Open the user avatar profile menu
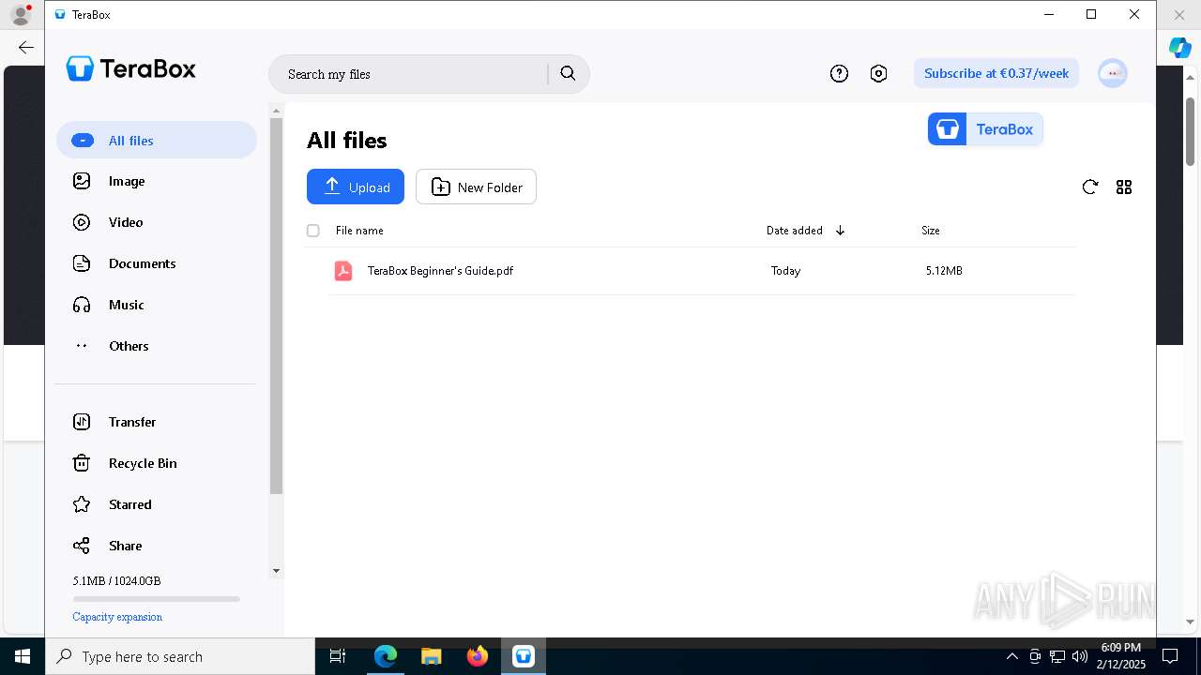1201x675 pixels. point(1113,73)
